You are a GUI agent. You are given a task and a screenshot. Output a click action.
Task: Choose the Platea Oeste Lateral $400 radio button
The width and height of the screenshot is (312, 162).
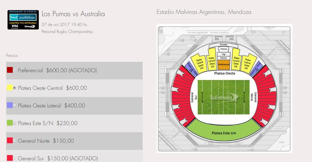click(14, 105)
